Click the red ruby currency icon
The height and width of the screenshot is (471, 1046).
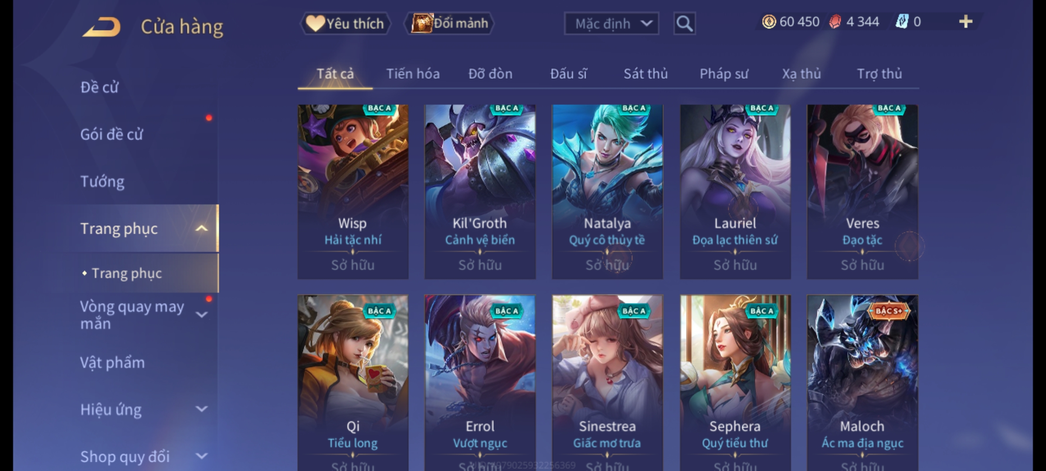tap(835, 22)
